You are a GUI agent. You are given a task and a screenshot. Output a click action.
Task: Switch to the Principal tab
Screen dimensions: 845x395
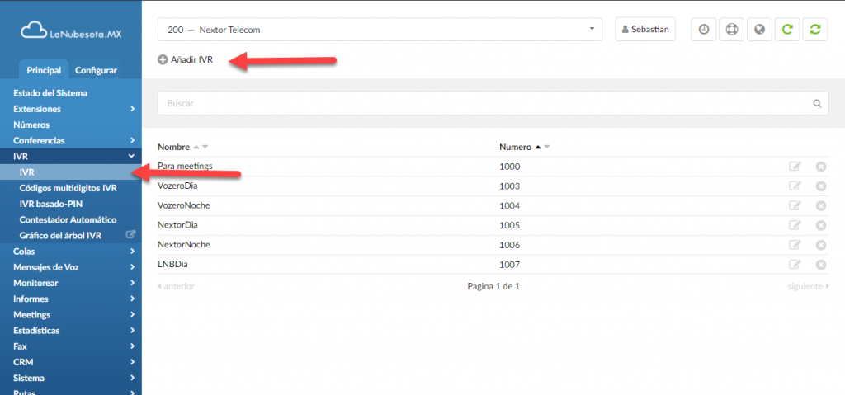(x=44, y=70)
